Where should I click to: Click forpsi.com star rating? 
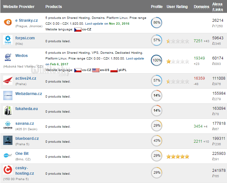click(x=178, y=41)
